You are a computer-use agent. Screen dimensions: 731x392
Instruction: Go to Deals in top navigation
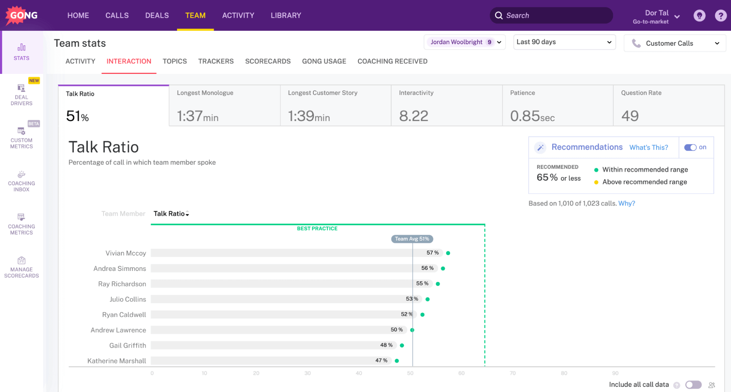point(157,15)
